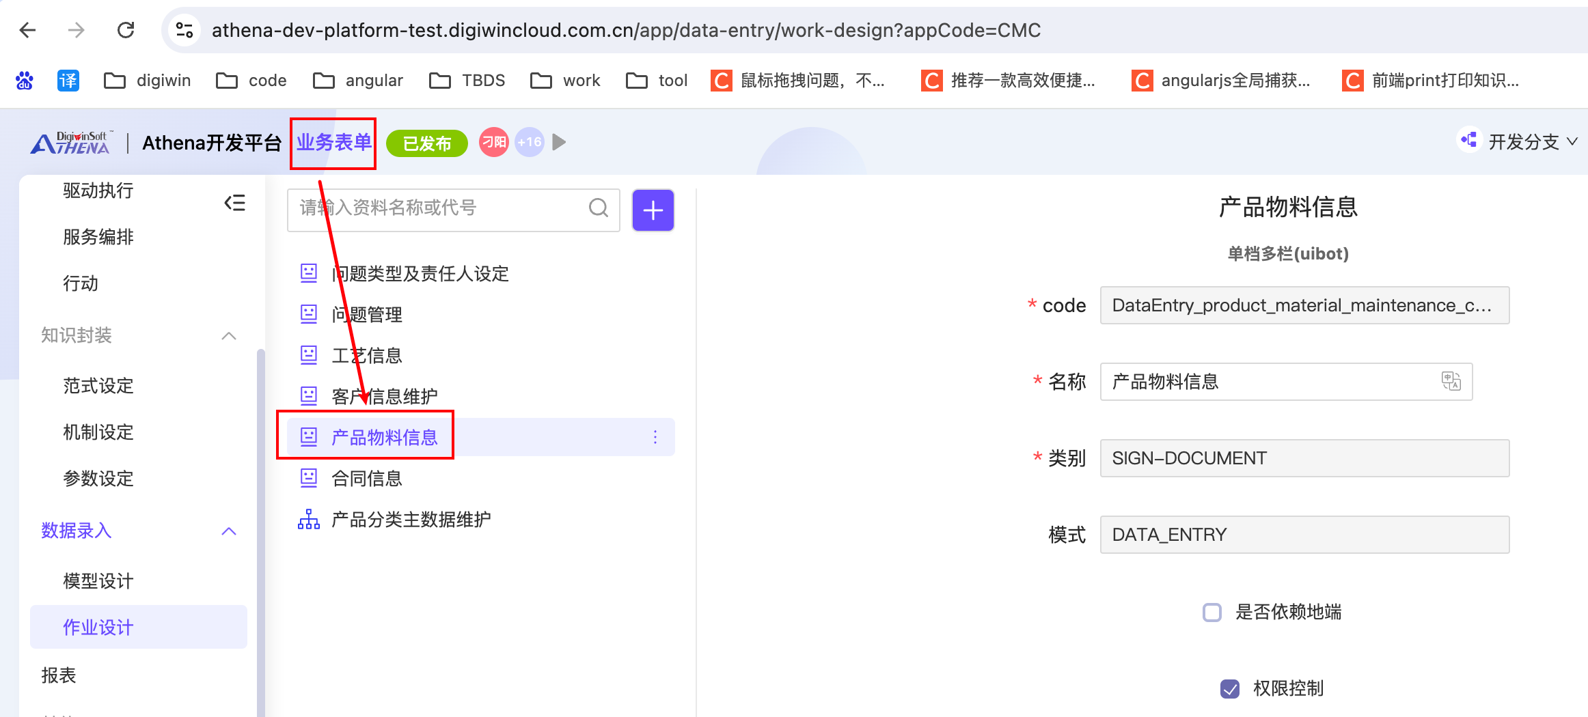Image resolution: width=1588 pixels, height=717 pixels.
Task: Click the +16 members avatar badge
Action: click(x=529, y=142)
